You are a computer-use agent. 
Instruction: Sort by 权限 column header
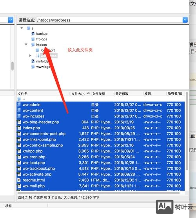[148, 94]
